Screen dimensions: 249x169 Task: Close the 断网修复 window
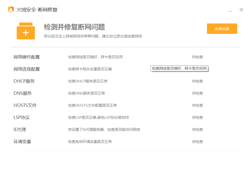pos(241,10)
